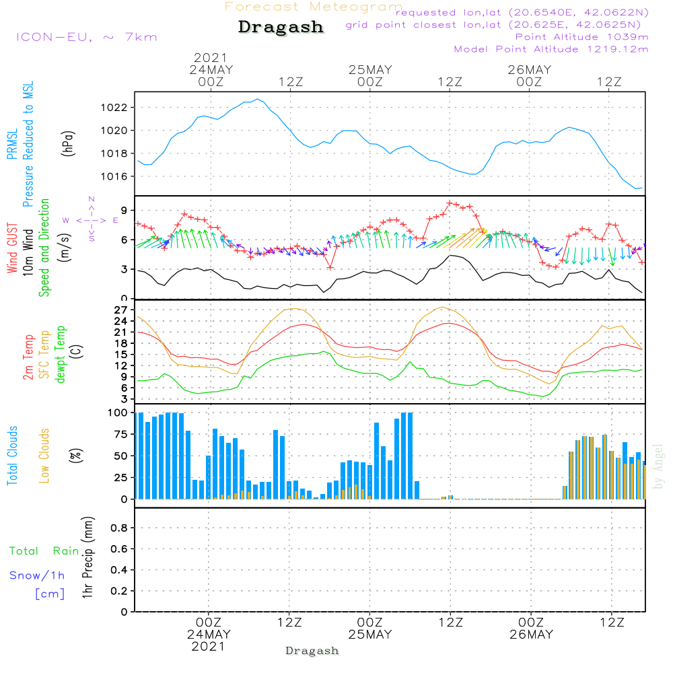Click the blue 'Total Clouds' label
The height and width of the screenshot is (673, 673).
point(12,456)
